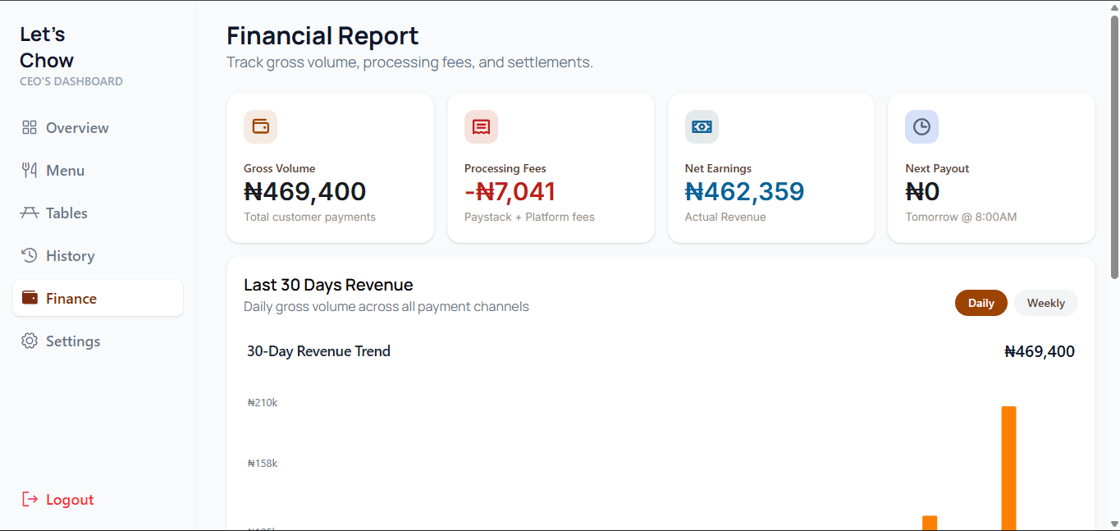This screenshot has width=1120, height=531.
Task: Click the tallest orange revenue bar
Action: pos(1008,468)
